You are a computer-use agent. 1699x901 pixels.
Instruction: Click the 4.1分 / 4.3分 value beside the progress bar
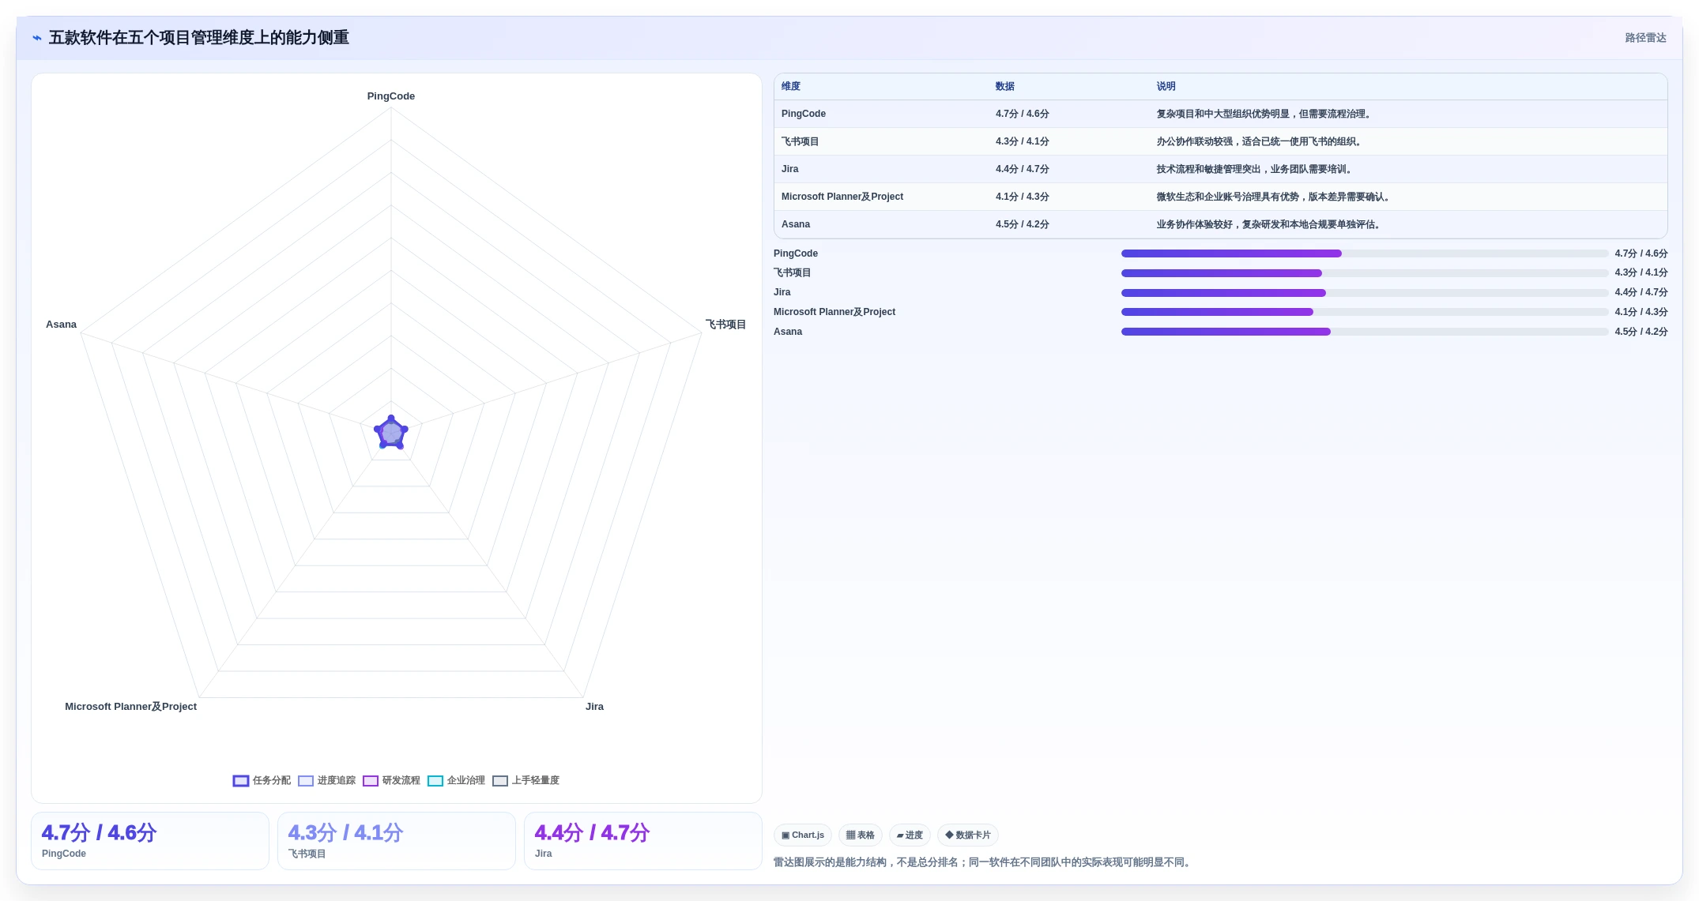(x=1641, y=312)
